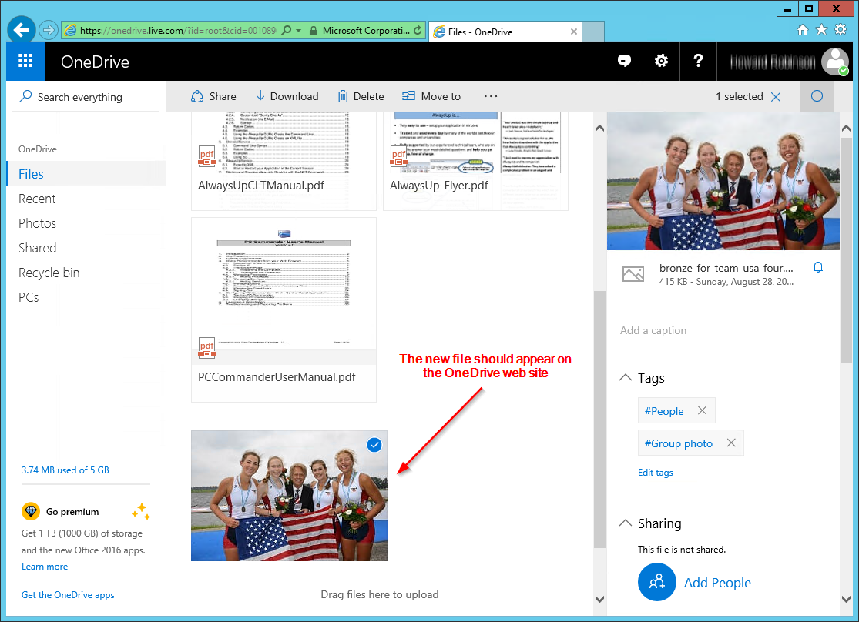Click the bronze-for-team-usa-four file name
The image size is (859, 622).
point(726,268)
